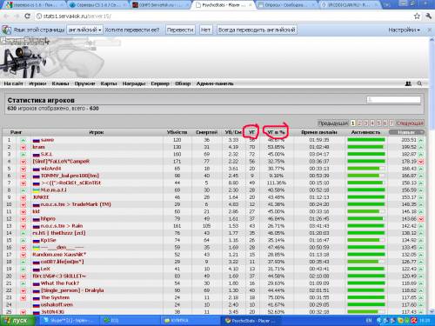Open the Оружие menu item
Screen dimensions: 435x326
(x=84, y=83)
